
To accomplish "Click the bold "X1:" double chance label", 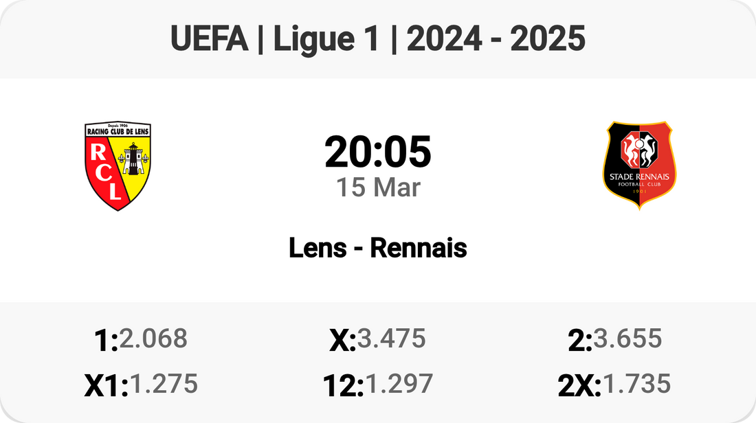I will [x=106, y=386].
